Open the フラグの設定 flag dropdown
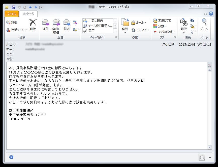The height and width of the screenshot is (167, 218). pyautogui.click(x=165, y=32)
